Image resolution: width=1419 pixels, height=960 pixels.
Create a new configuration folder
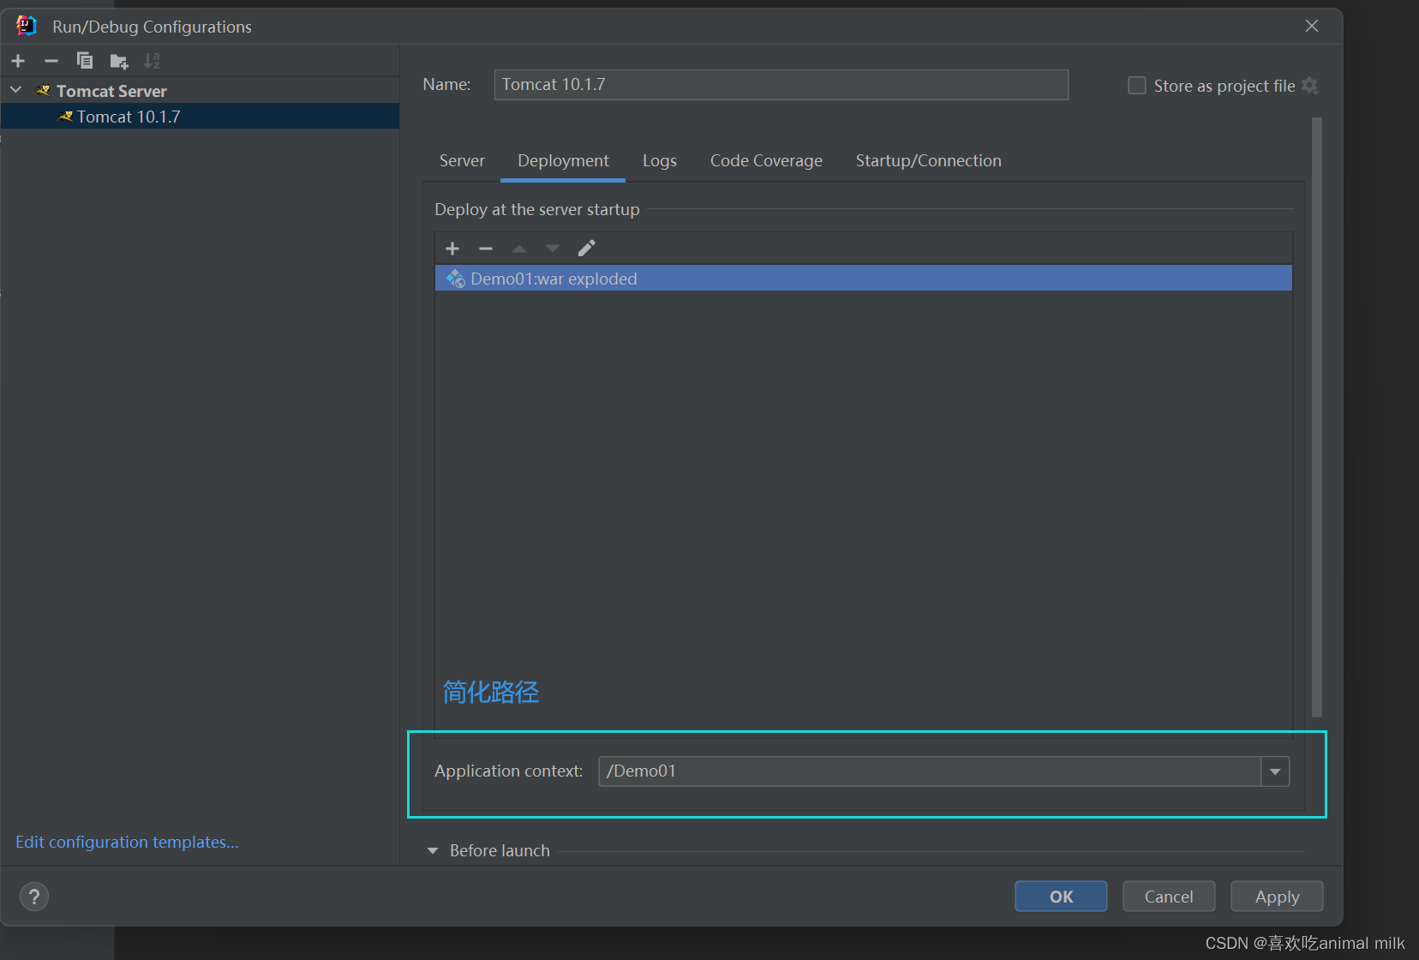pos(118,61)
